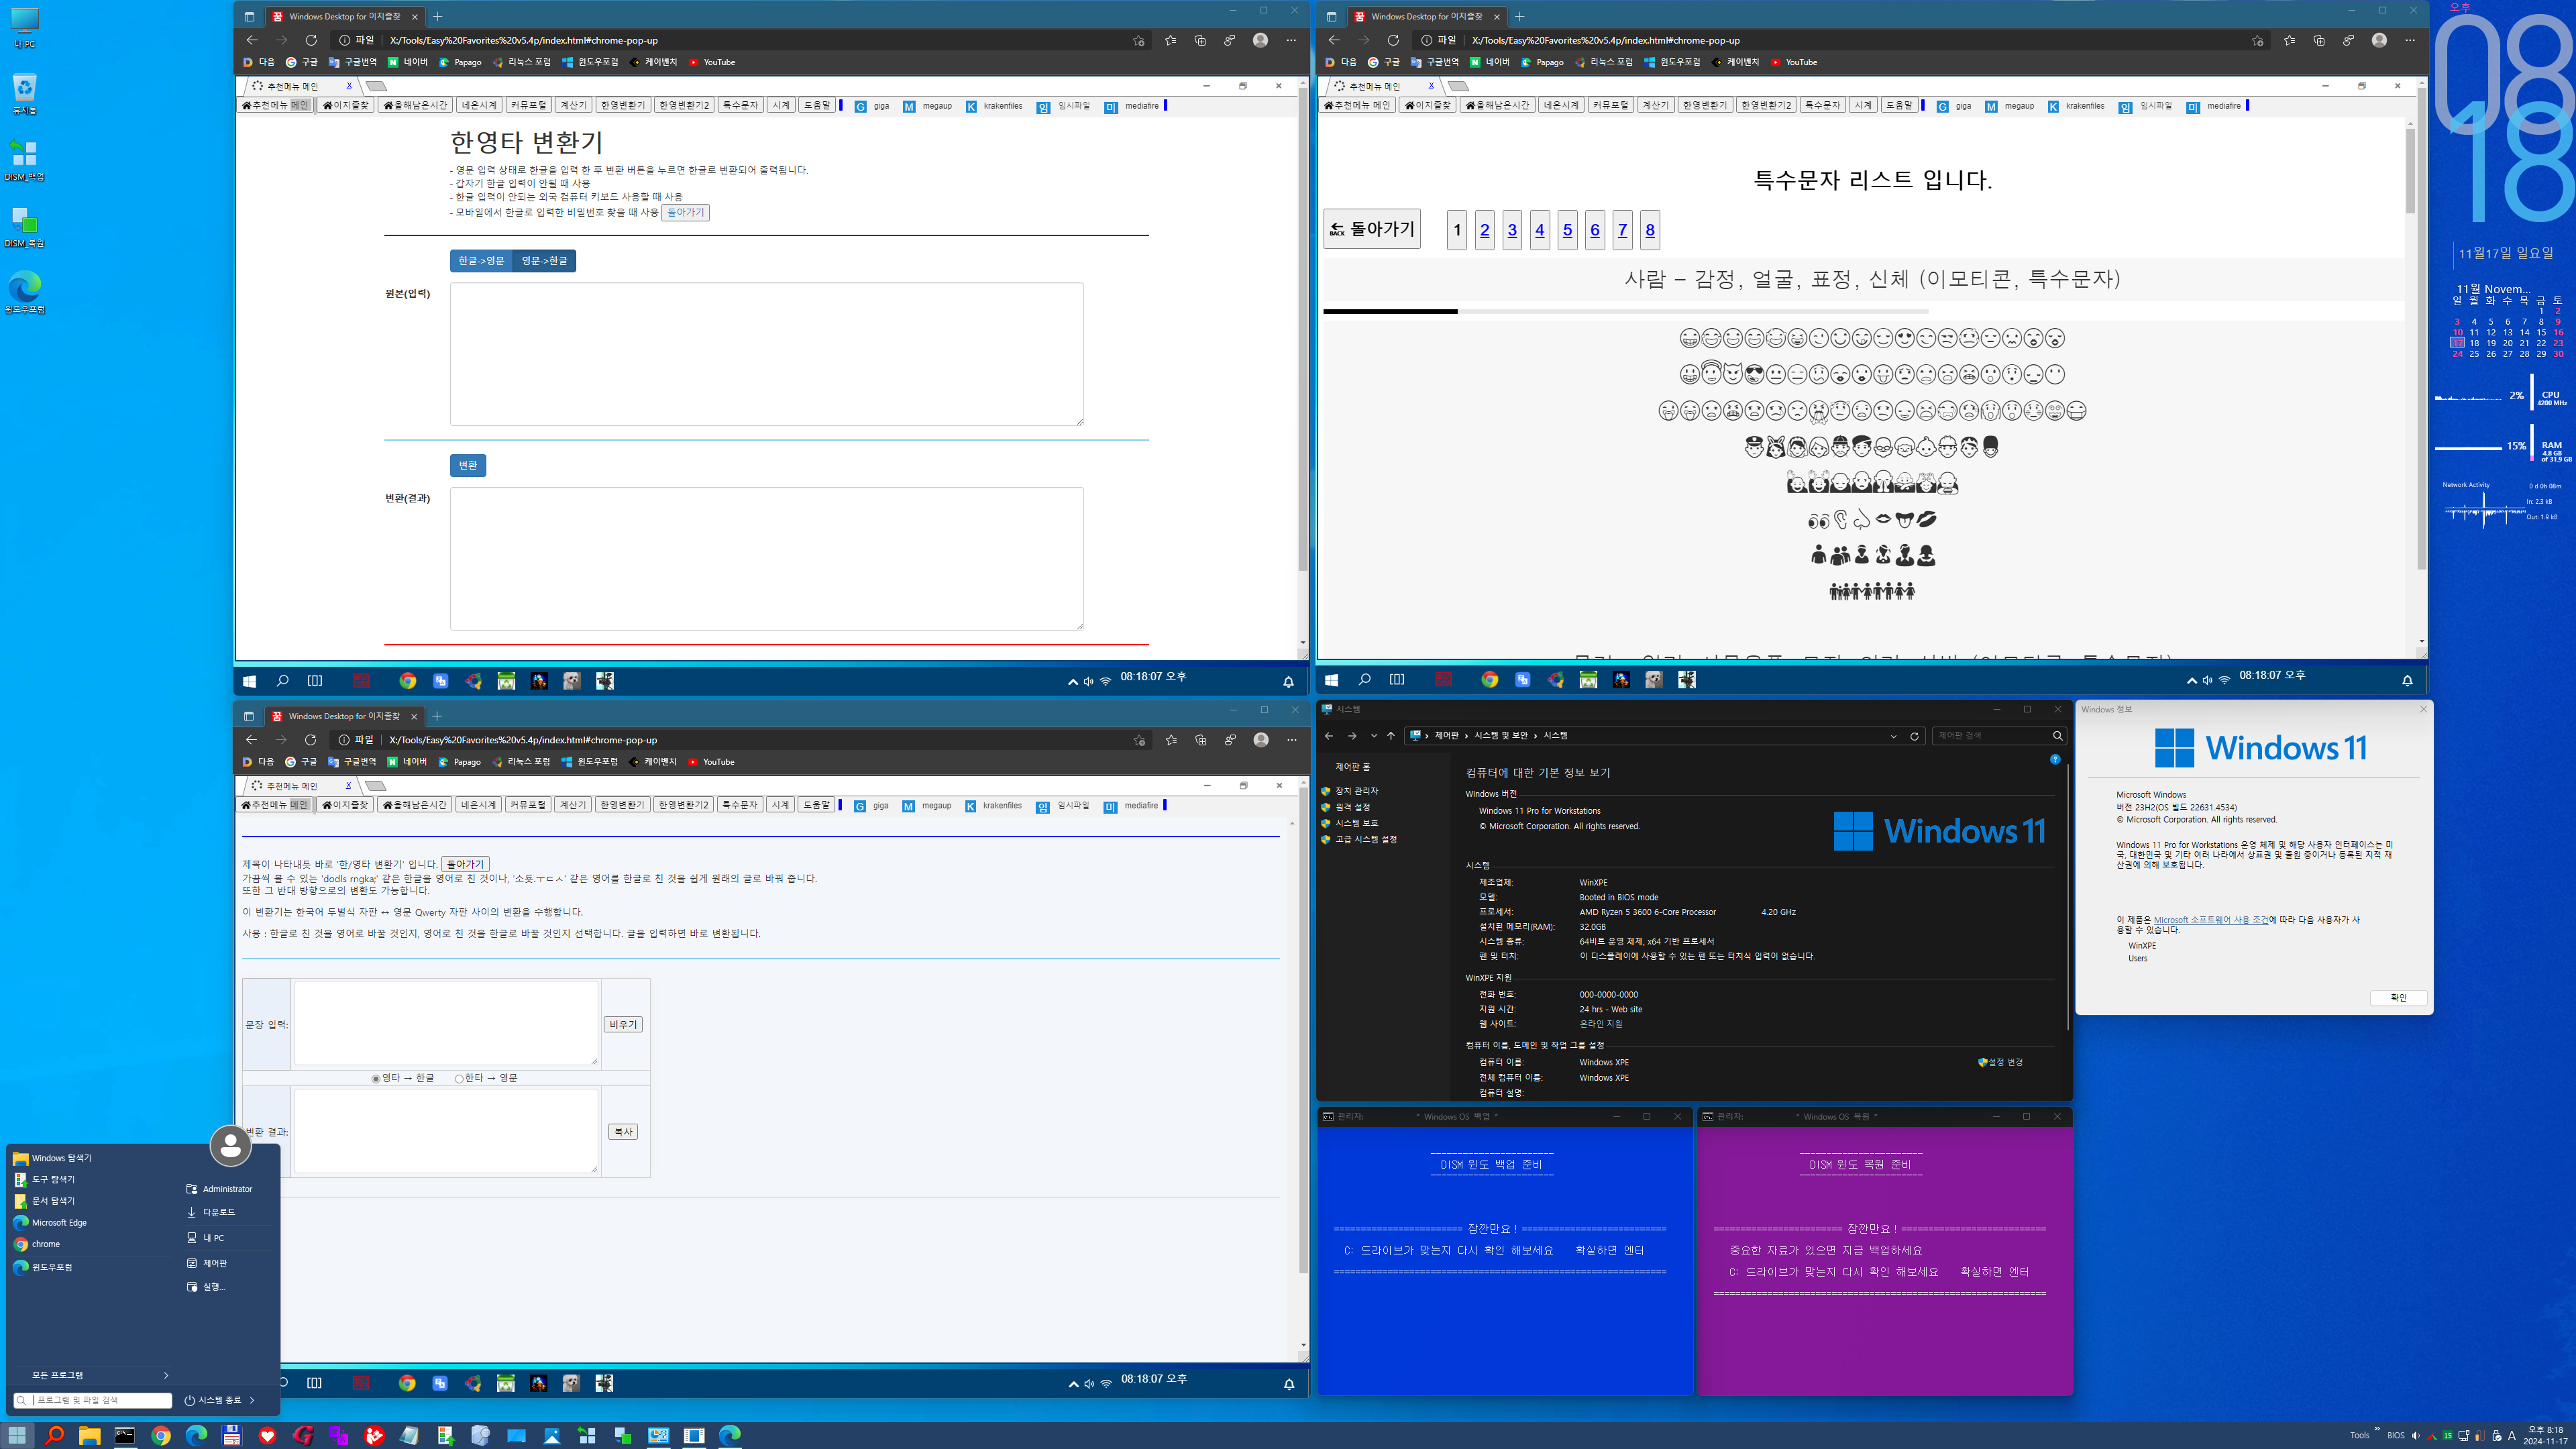2576x1449 pixels.
Task: Open Microsoft 소프트웨어 사용 조건 link
Action: pyautogui.click(x=2211, y=920)
